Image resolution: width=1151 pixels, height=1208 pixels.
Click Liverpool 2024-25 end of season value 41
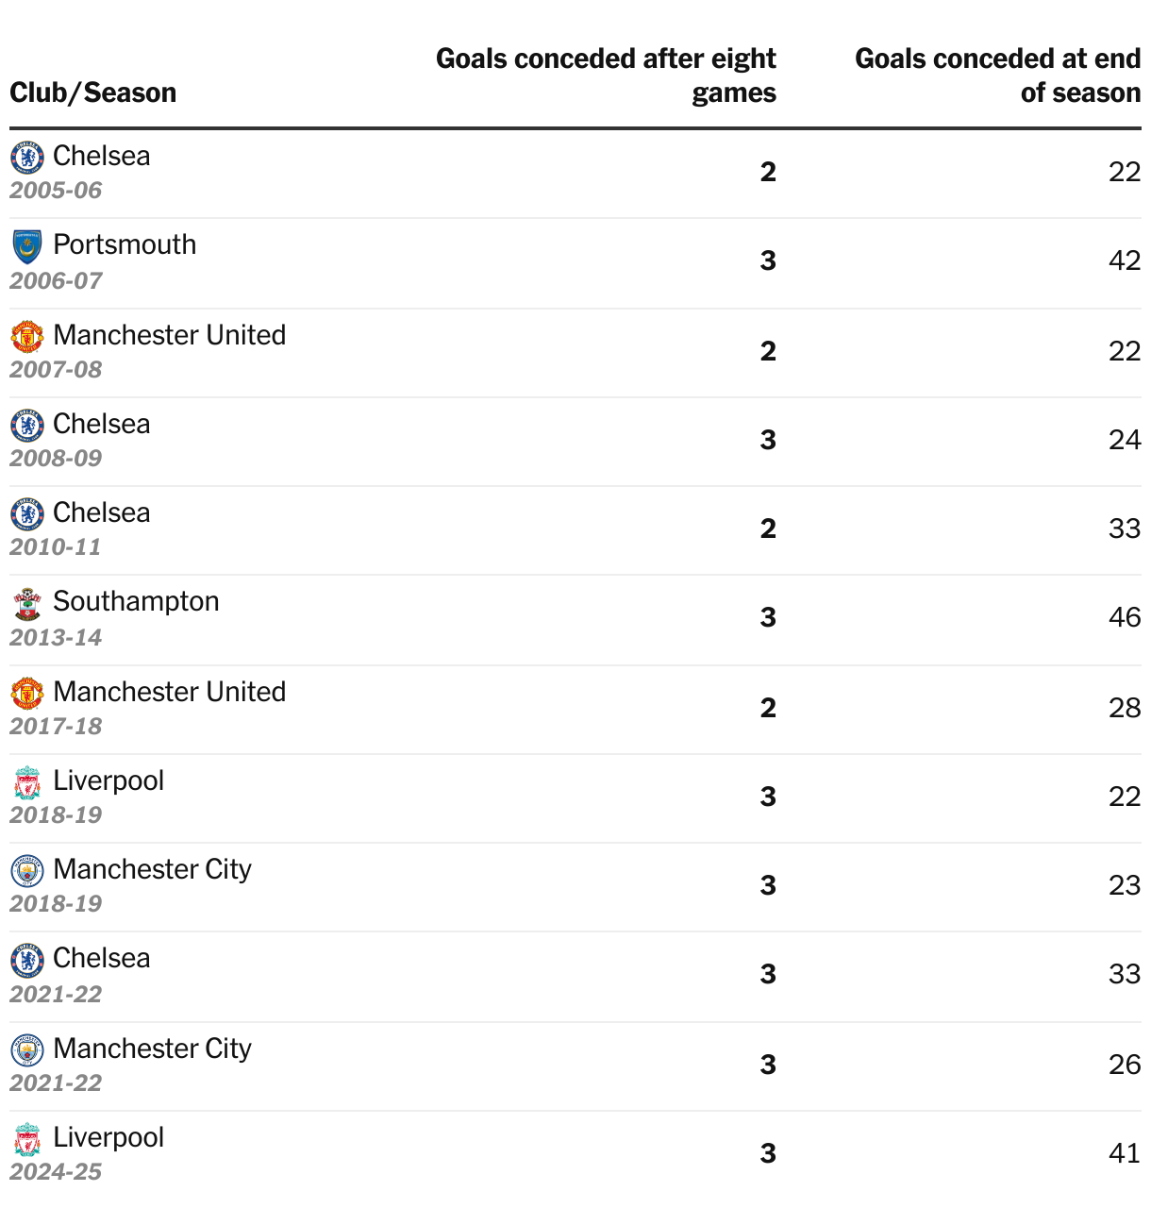[x=1125, y=1153]
